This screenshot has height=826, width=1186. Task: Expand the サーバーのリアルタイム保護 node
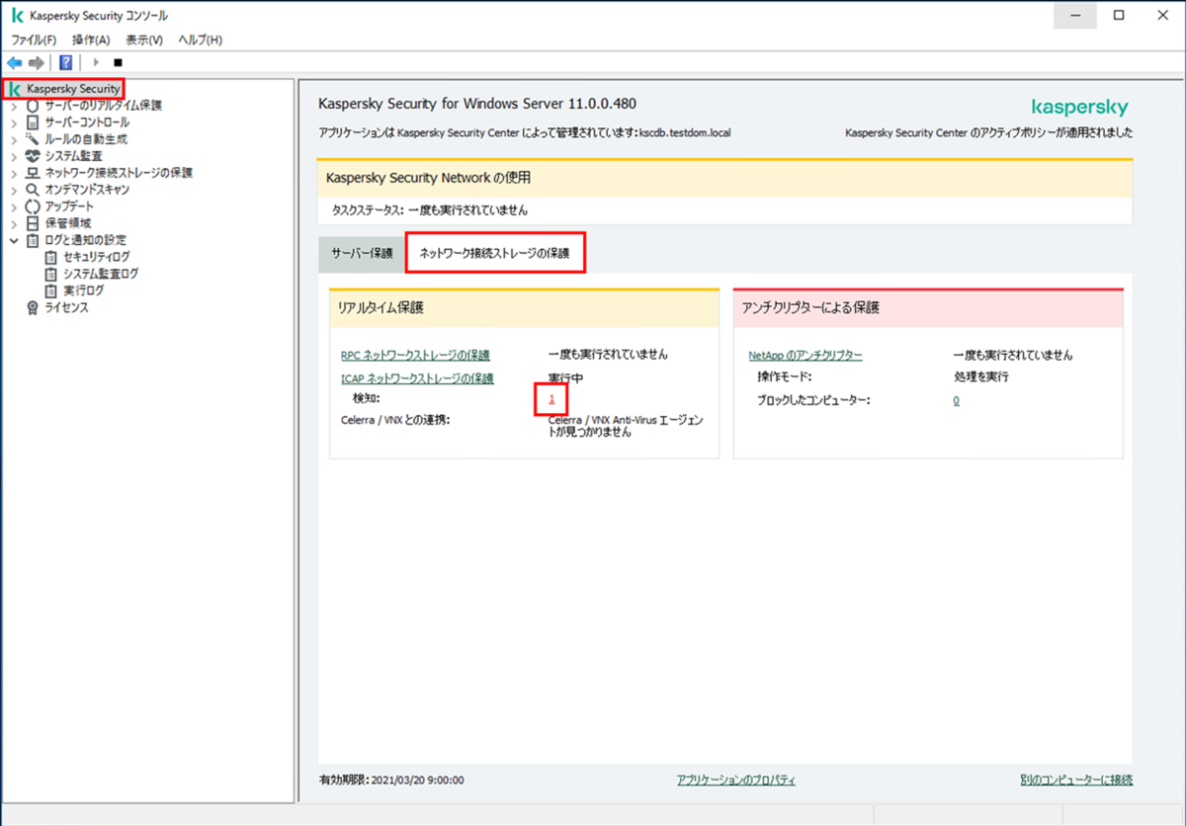tap(14, 106)
